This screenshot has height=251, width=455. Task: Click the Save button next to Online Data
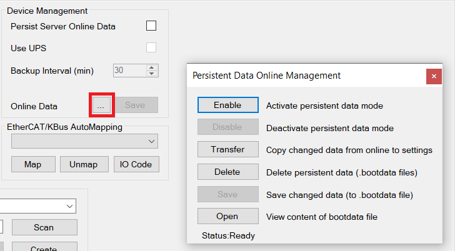[137, 105]
